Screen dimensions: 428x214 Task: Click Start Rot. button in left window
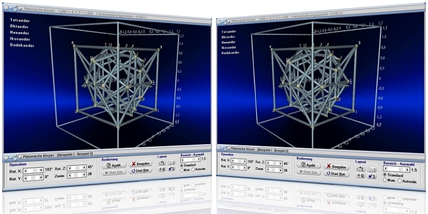tap(140, 170)
